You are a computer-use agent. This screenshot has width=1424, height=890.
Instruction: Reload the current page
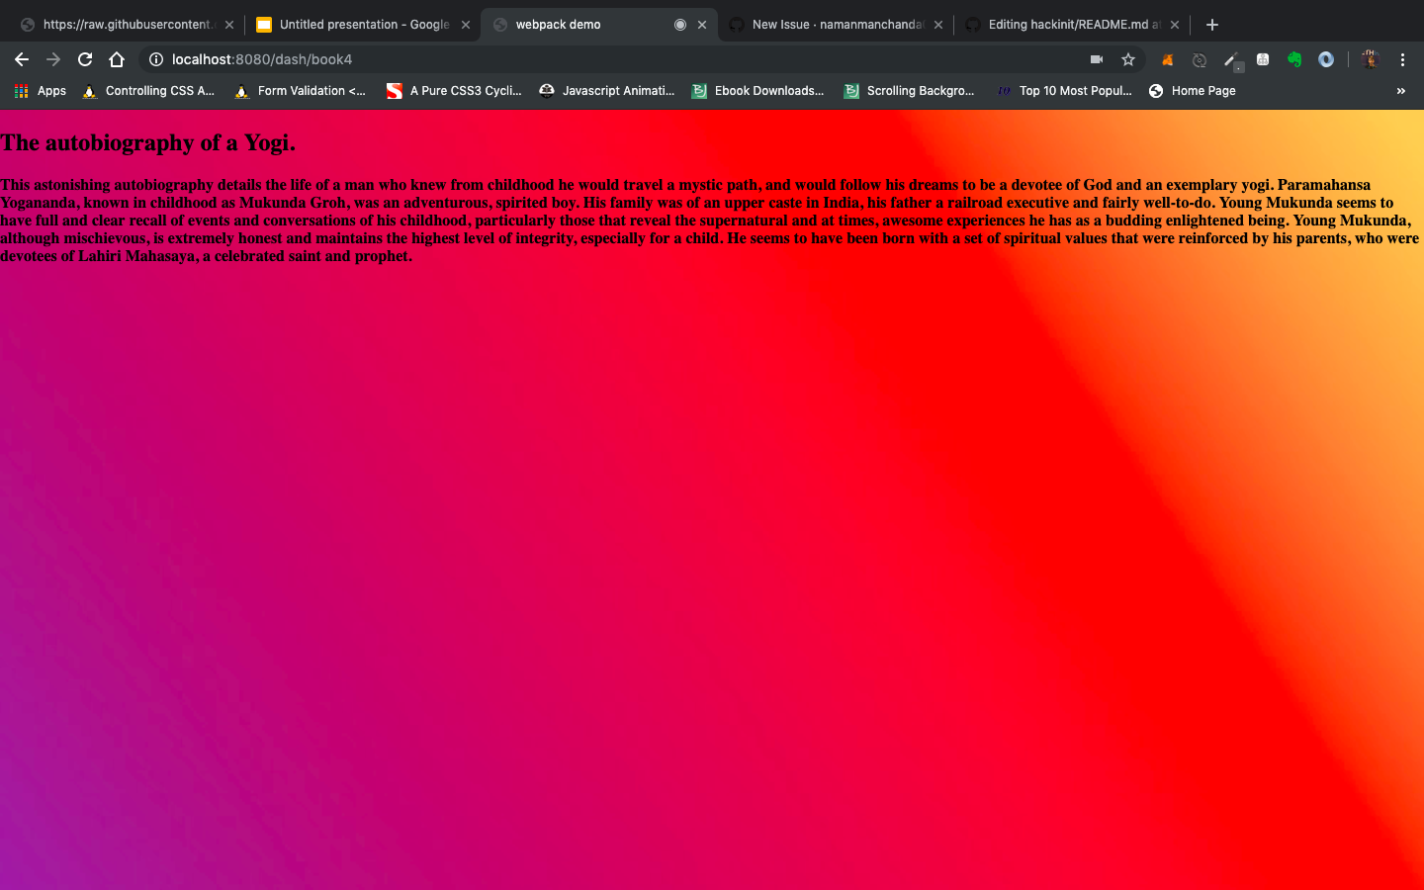point(85,59)
